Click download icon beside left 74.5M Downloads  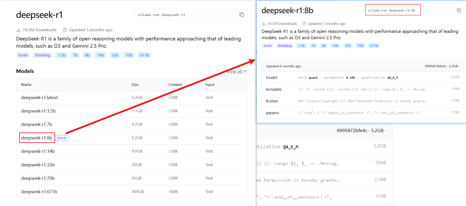click(18, 30)
